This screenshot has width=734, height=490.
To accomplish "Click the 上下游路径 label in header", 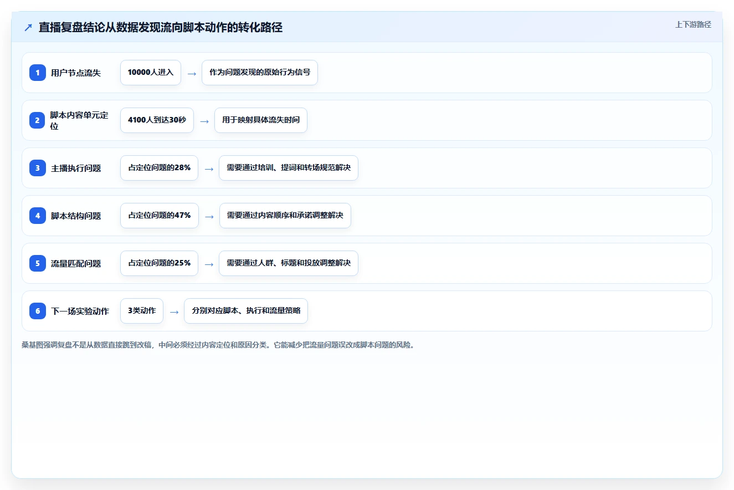I will point(693,24).
